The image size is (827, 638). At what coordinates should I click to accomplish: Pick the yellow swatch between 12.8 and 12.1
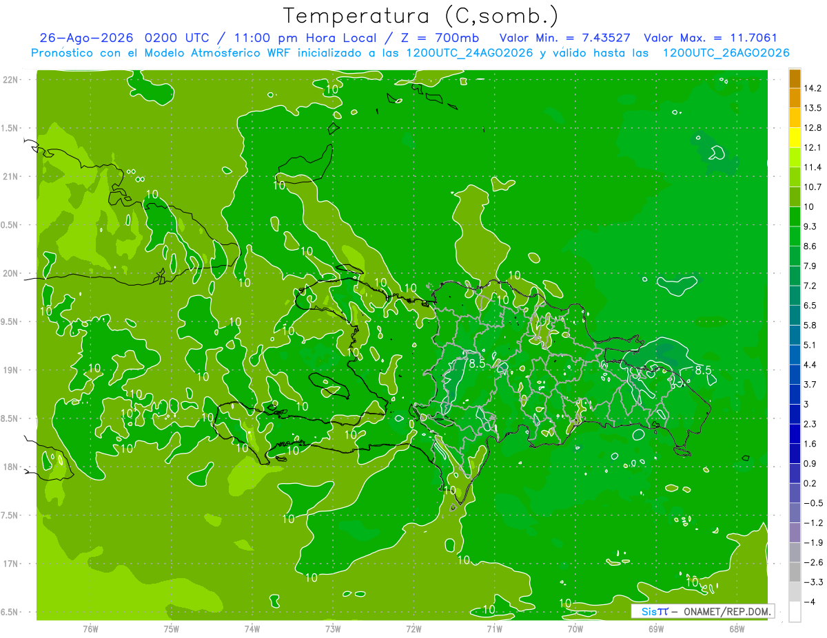[x=795, y=138]
